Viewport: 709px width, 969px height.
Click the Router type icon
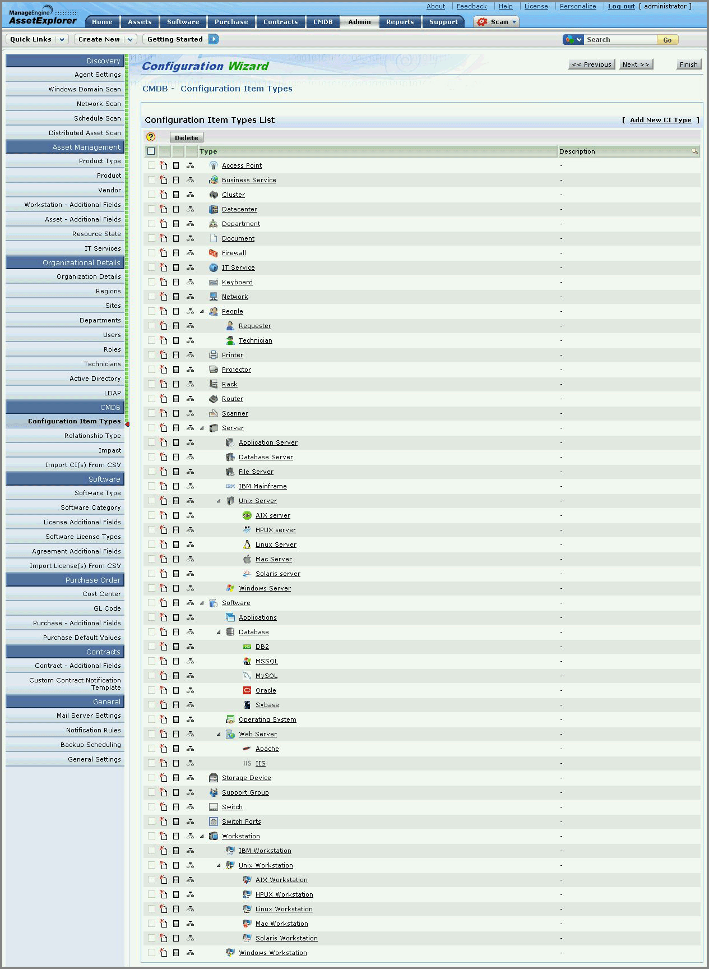[x=213, y=399]
